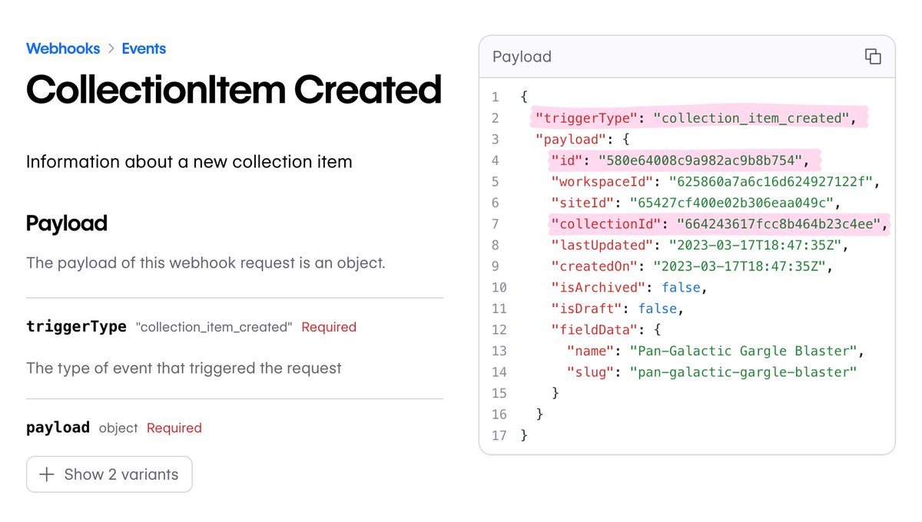Click the "pan-galactic-gargle-blaster" slug value

[x=743, y=372]
